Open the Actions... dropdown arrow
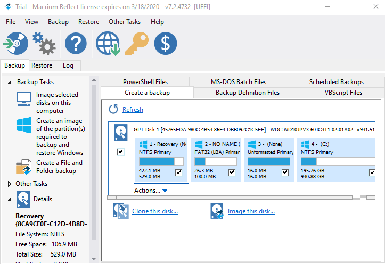The height and width of the screenshot is (264, 385). (165, 191)
